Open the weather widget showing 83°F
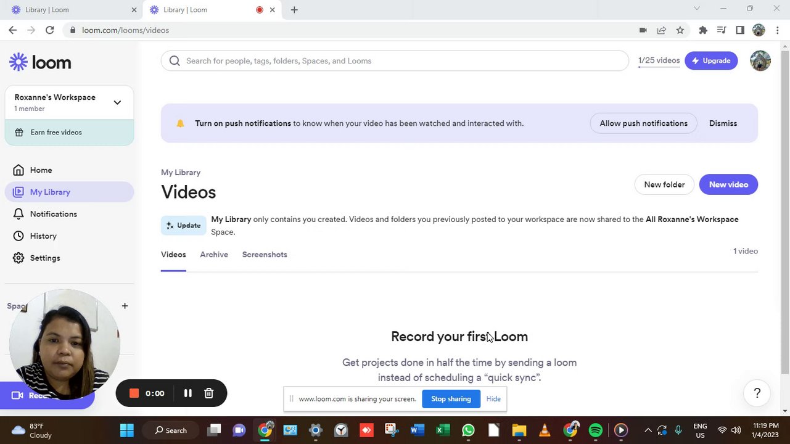Viewport: 790px width, 444px height. point(32,430)
